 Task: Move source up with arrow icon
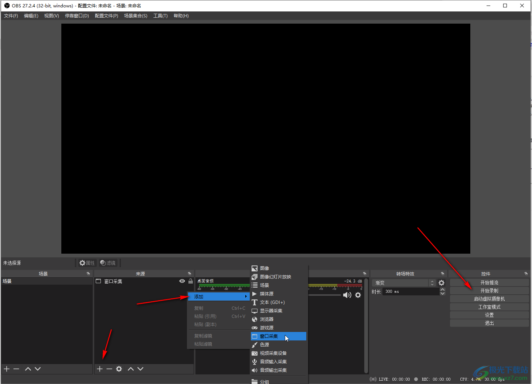click(131, 369)
